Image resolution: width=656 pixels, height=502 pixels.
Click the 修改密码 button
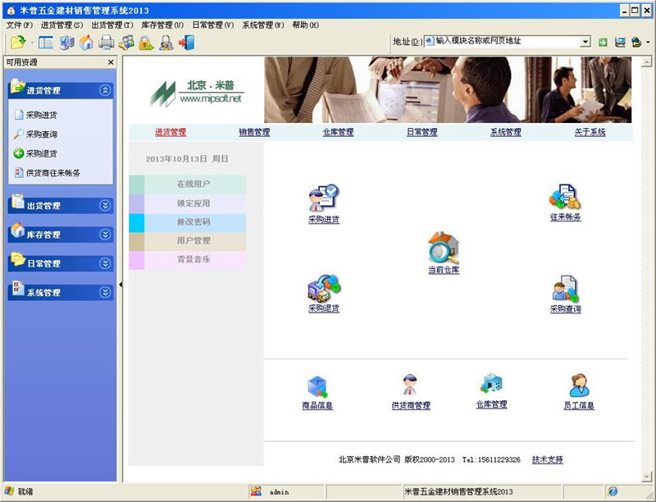[188, 222]
